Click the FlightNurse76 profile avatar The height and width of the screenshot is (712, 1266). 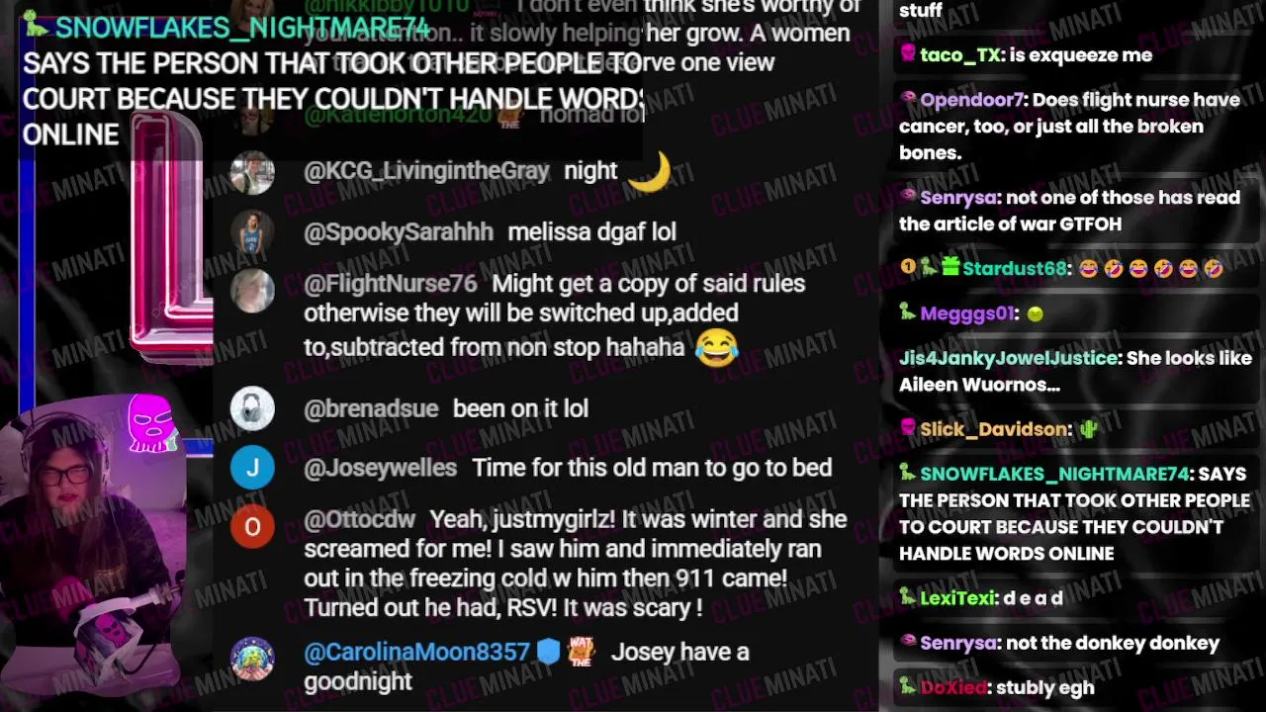pyautogui.click(x=252, y=291)
